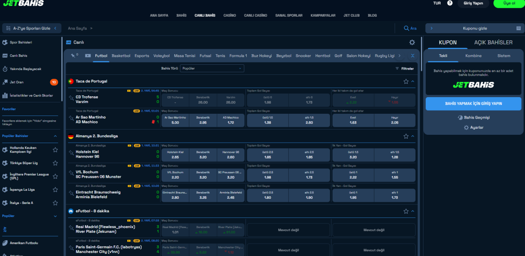Add Türkiye Süper Lig to favorites star
The image size is (525, 256).
click(x=55, y=163)
